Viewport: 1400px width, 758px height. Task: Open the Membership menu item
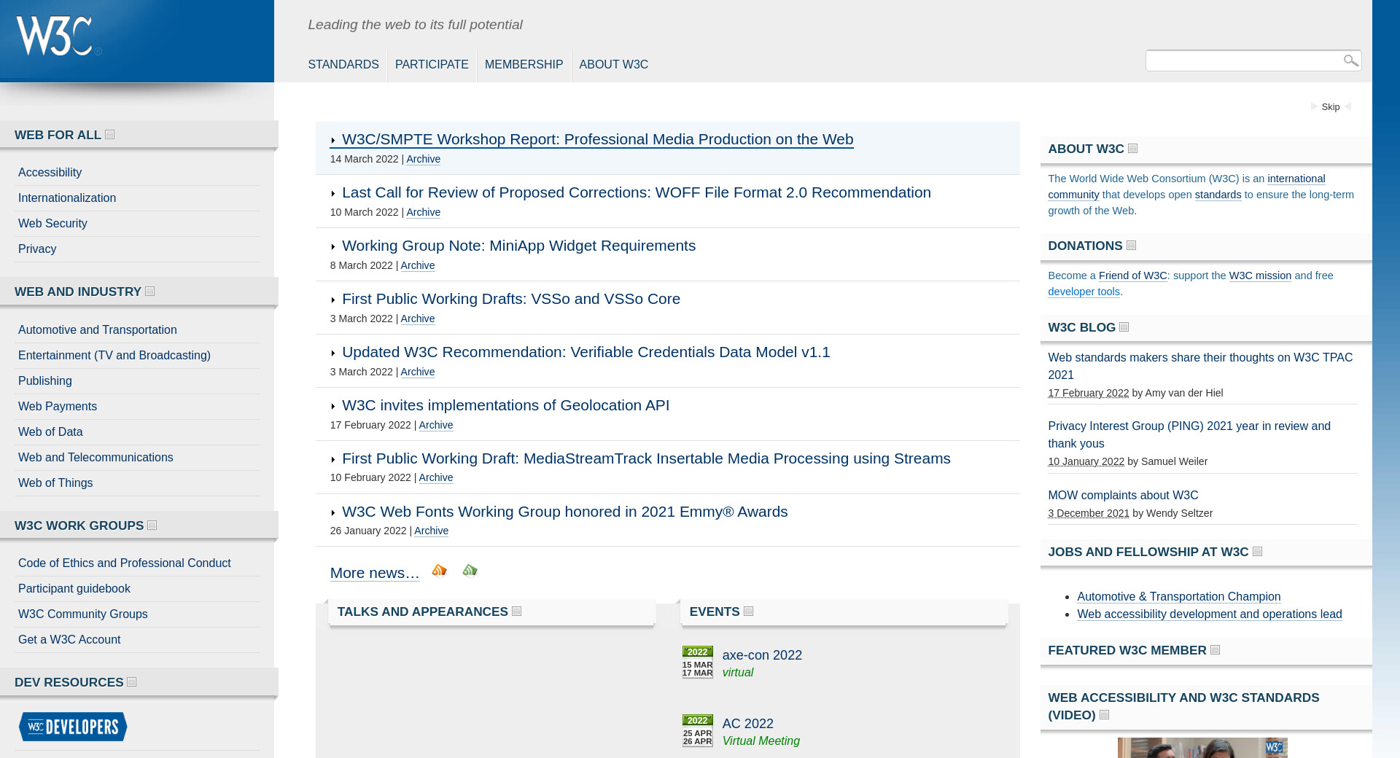coord(524,65)
